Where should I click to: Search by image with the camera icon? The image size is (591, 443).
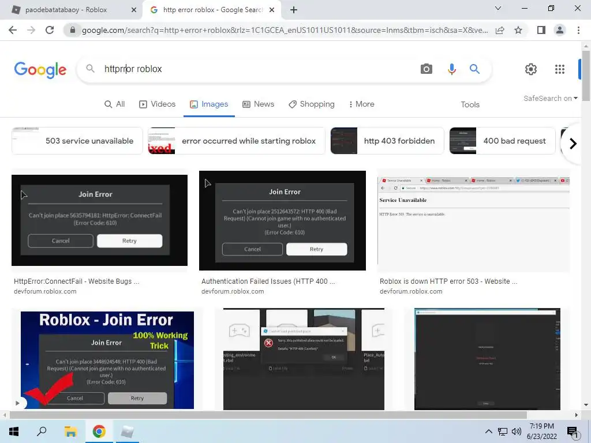point(427,69)
